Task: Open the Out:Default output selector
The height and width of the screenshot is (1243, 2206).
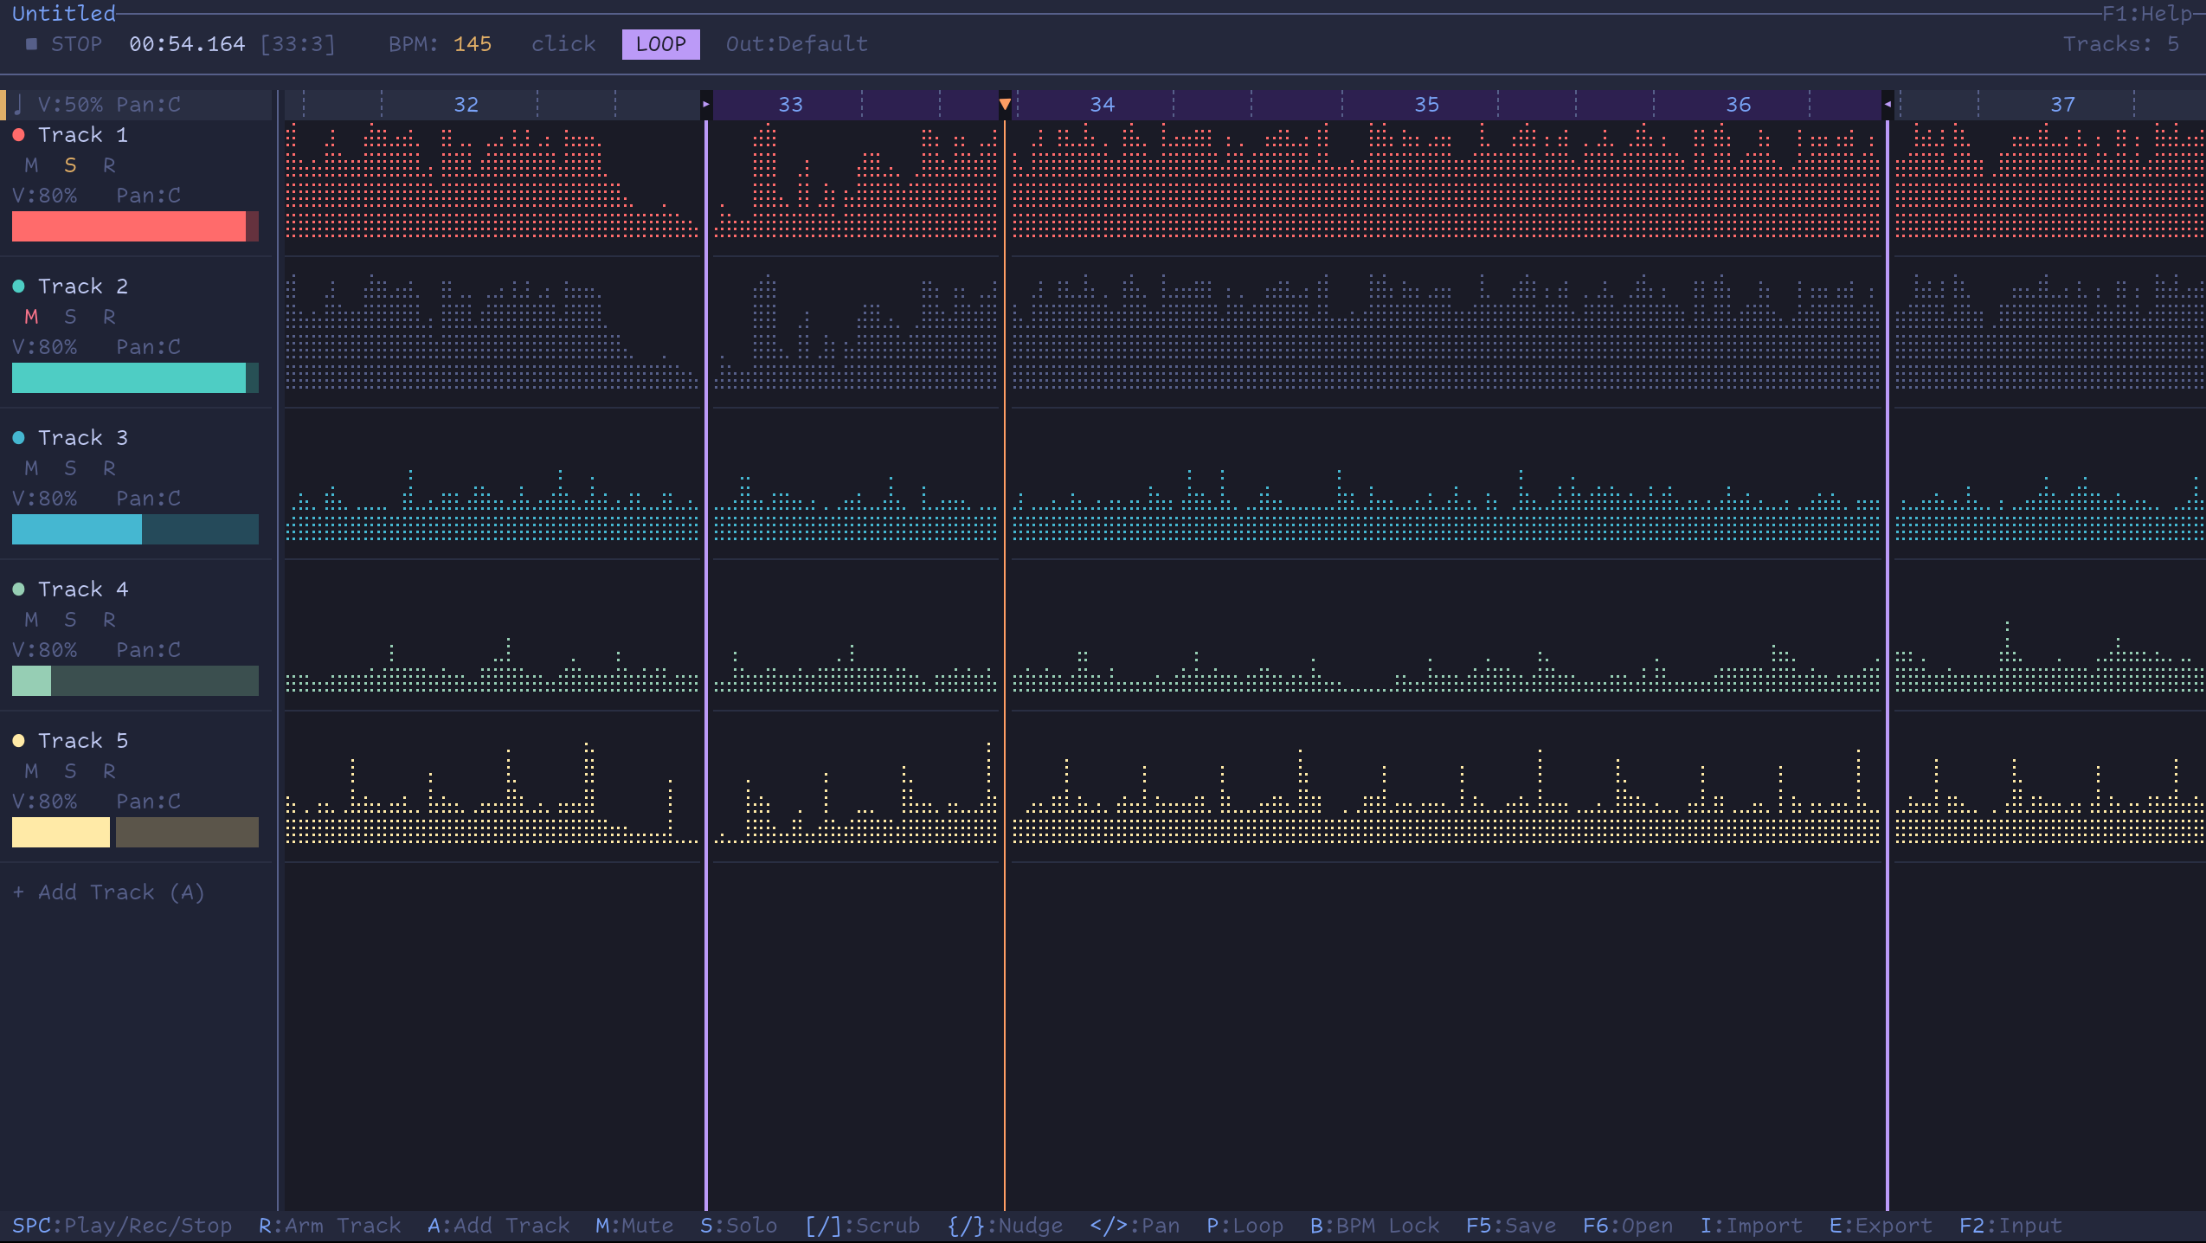Action: [796, 44]
